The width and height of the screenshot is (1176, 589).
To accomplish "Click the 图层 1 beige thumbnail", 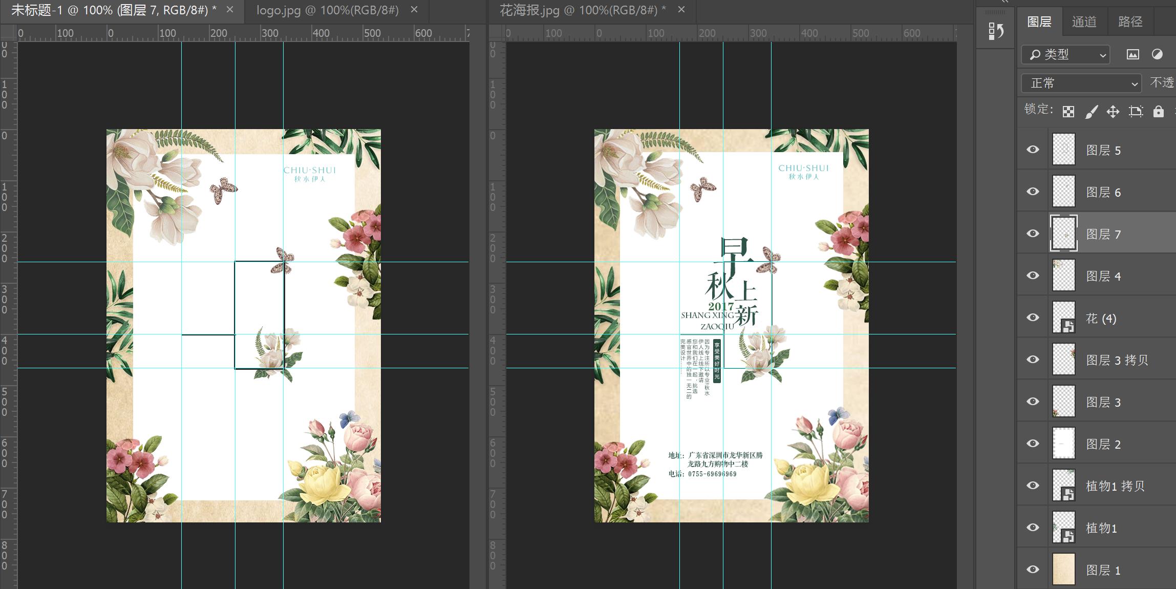I will click(x=1063, y=569).
